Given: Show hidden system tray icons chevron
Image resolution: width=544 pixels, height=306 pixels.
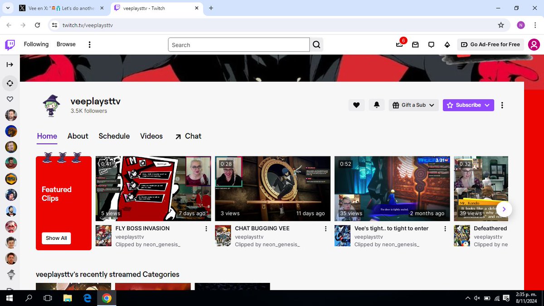Looking at the screenshot, I should (467, 298).
